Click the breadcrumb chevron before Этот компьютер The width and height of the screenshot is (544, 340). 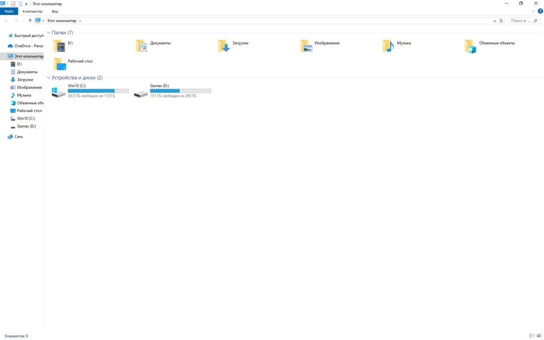[x=44, y=21]
